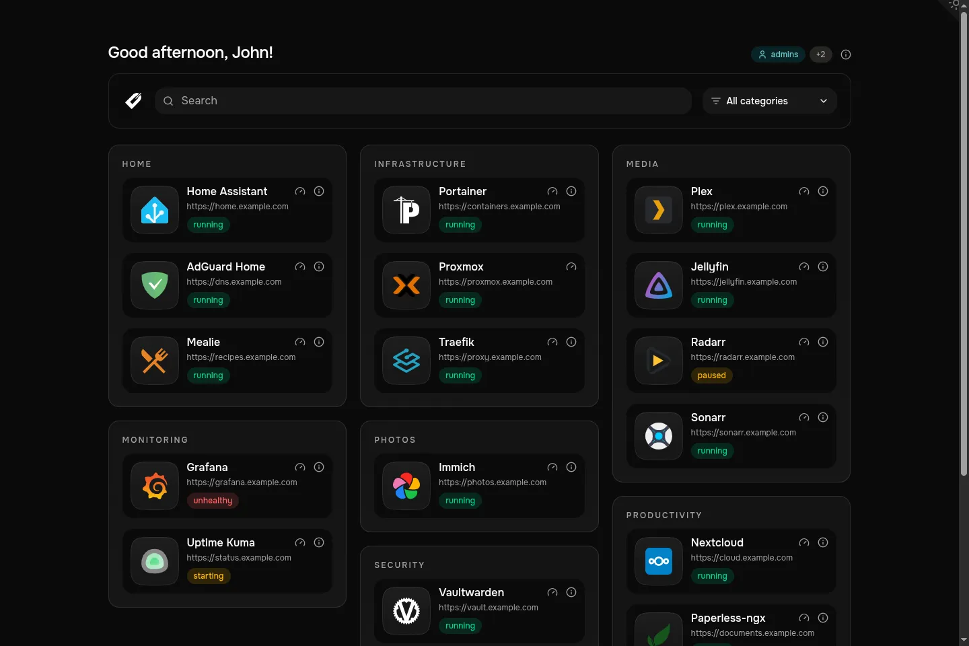Click the gauge icon on Uptime Kuma card
The width and height of the screenshot is (969, 646).
300,542
